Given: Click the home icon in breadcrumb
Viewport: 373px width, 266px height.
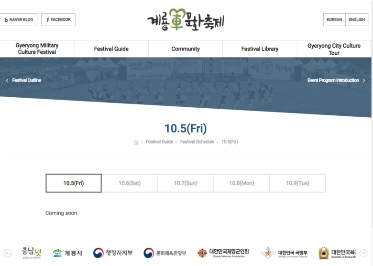Looking at the screenshot, I should point(136,142).
